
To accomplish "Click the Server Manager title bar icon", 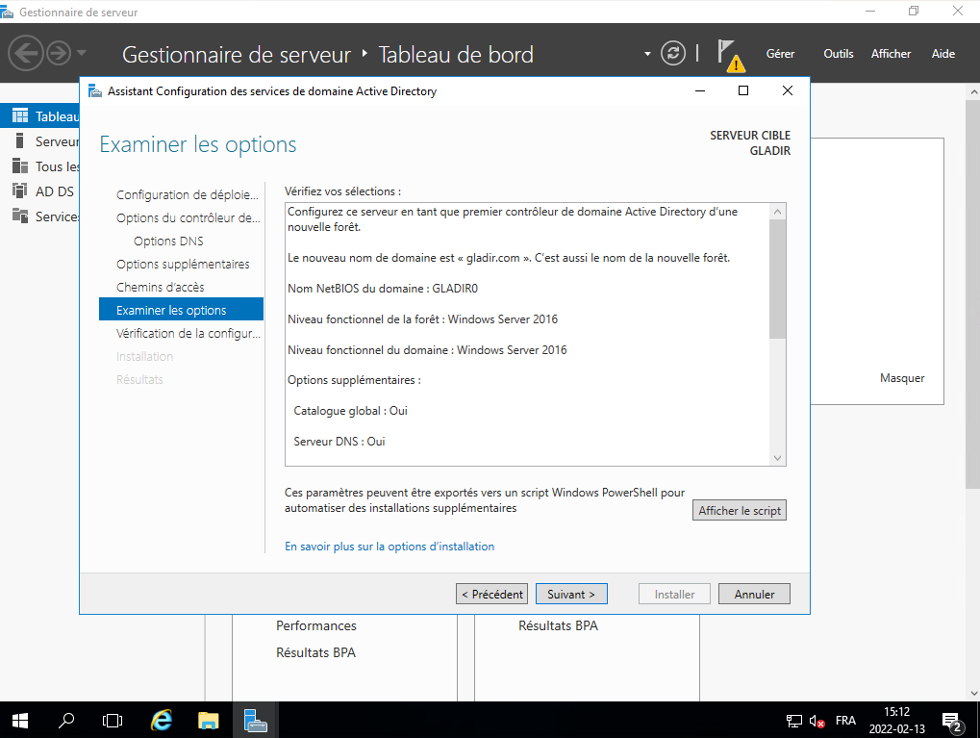I will coord(7,12).
